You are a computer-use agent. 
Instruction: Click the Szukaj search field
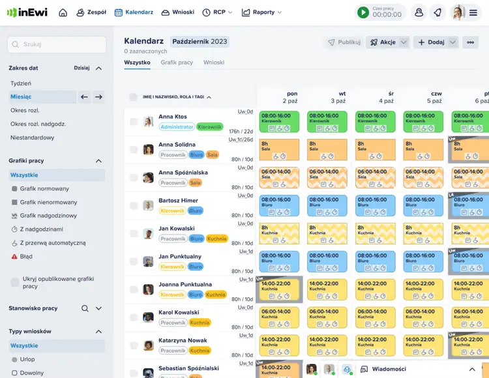click(x=57, y=44)
